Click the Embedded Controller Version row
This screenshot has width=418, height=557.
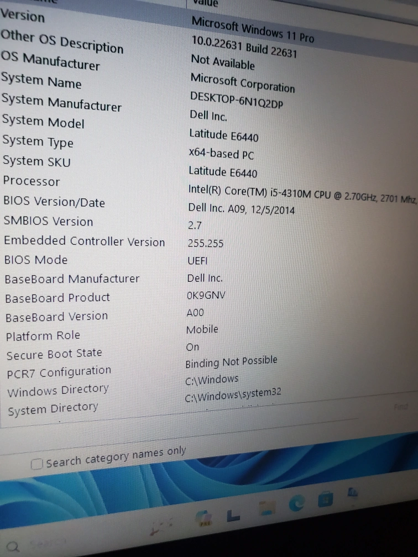coord(84,241)
